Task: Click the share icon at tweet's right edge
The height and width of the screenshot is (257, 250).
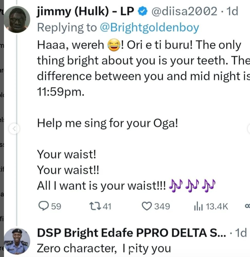Action: pyautogui.click(x=247, y=206)
